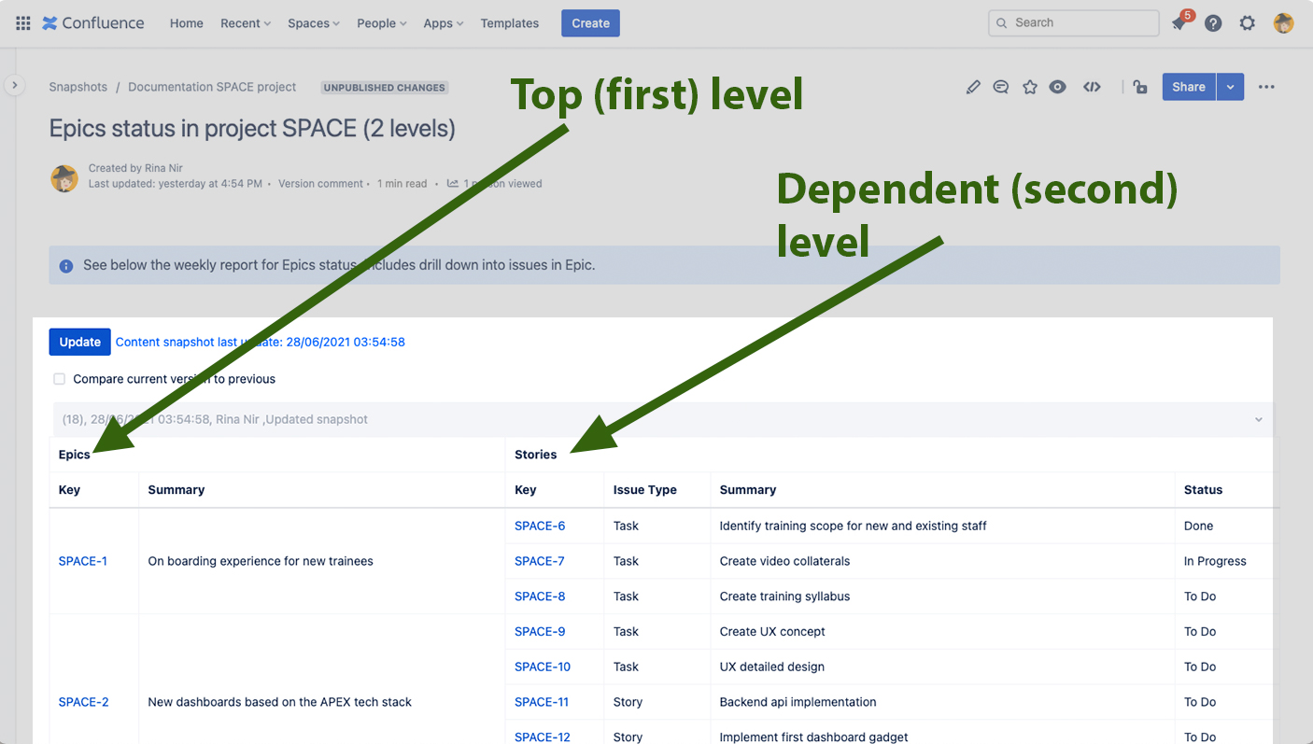Open issue SPACE-1

click(83, 561)
